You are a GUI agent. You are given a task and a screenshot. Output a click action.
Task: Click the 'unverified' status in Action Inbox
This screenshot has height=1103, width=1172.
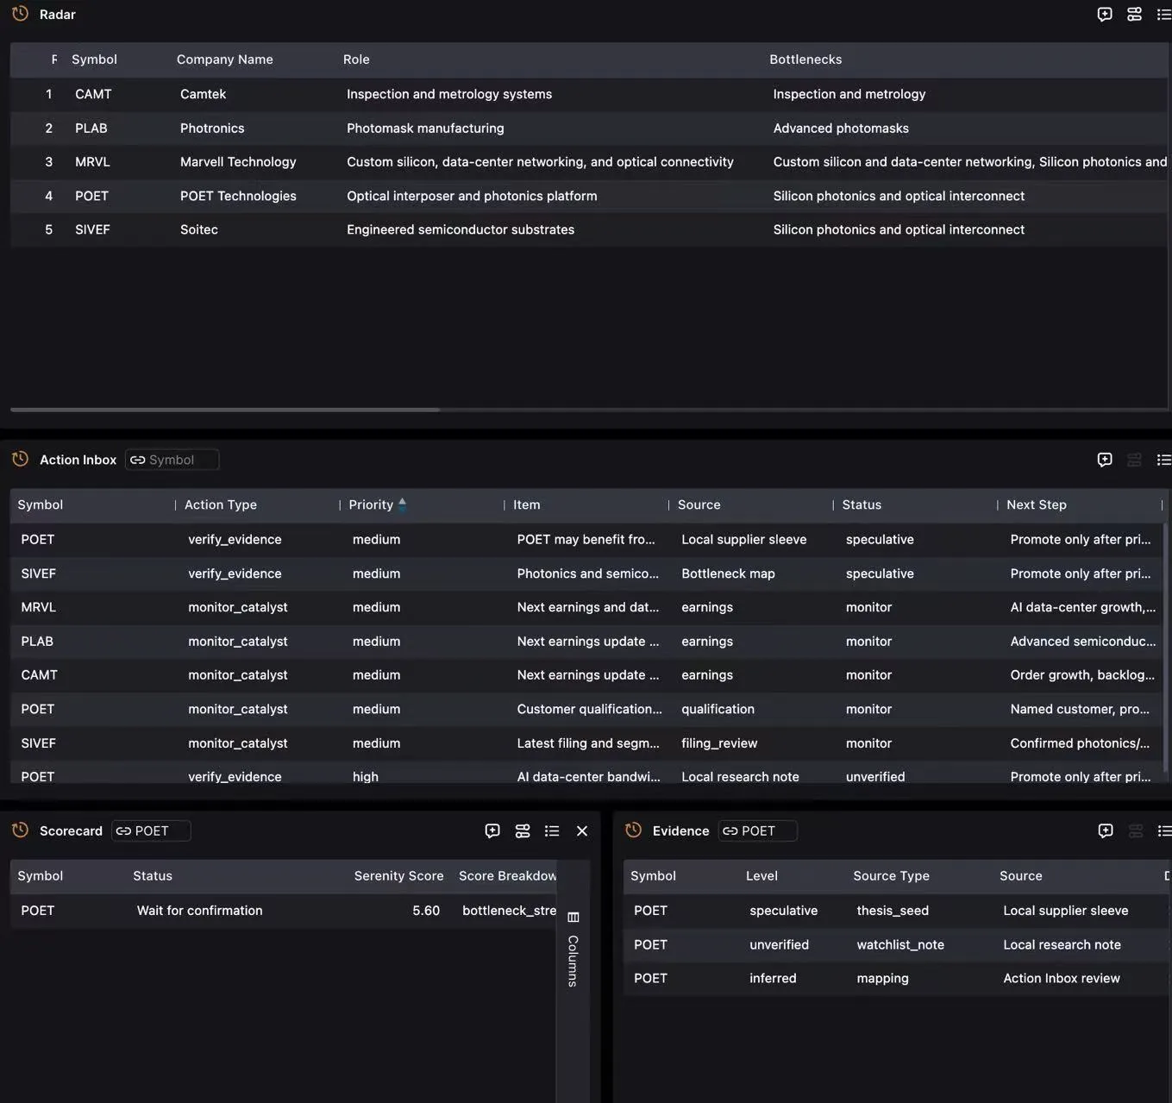[875, 777]
